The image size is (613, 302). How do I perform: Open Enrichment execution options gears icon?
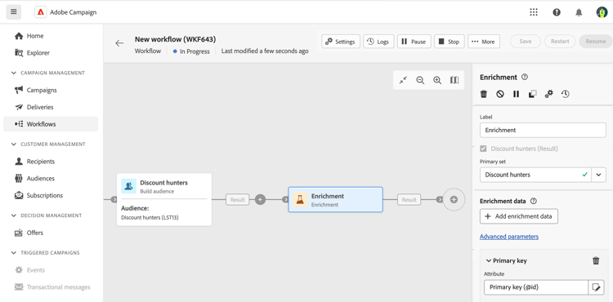[549, 94]
